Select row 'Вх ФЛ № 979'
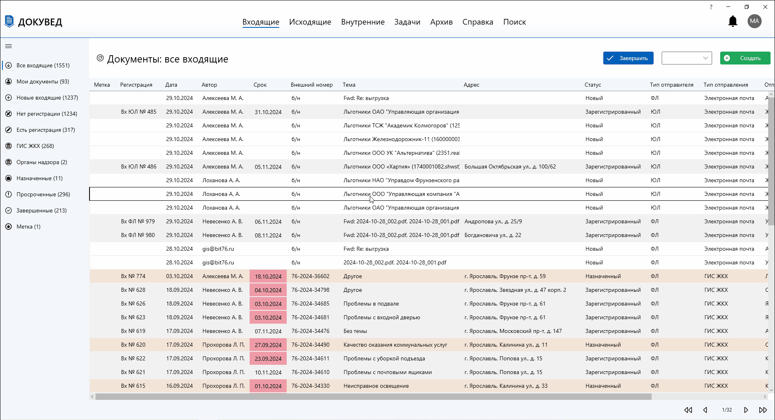Screen dimensions: 775x420 [429, 221]
